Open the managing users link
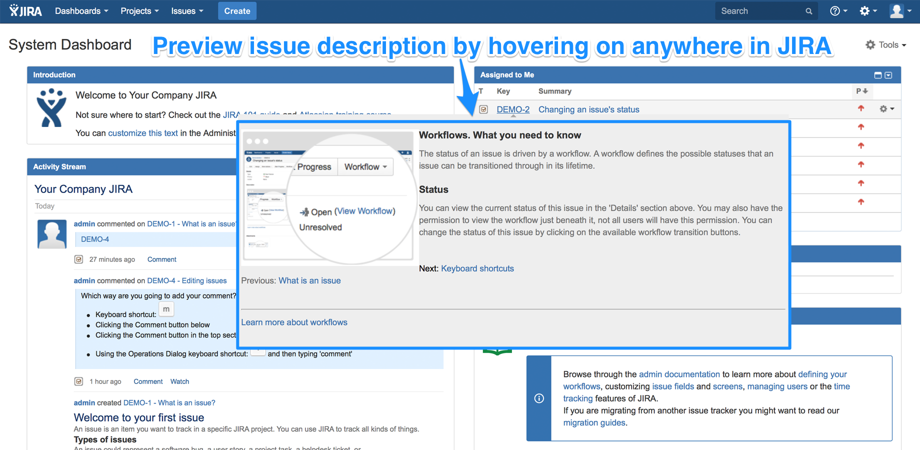Screen dimensions: 920x450 tap(777, 386)
